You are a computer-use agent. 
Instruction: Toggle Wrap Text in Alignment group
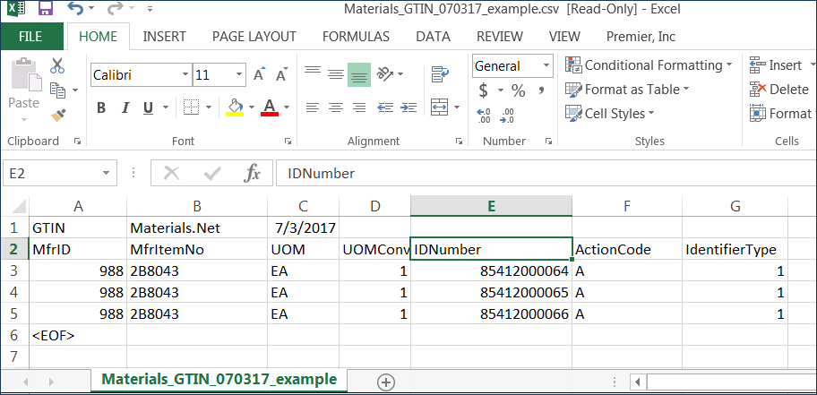click(440, 74)
